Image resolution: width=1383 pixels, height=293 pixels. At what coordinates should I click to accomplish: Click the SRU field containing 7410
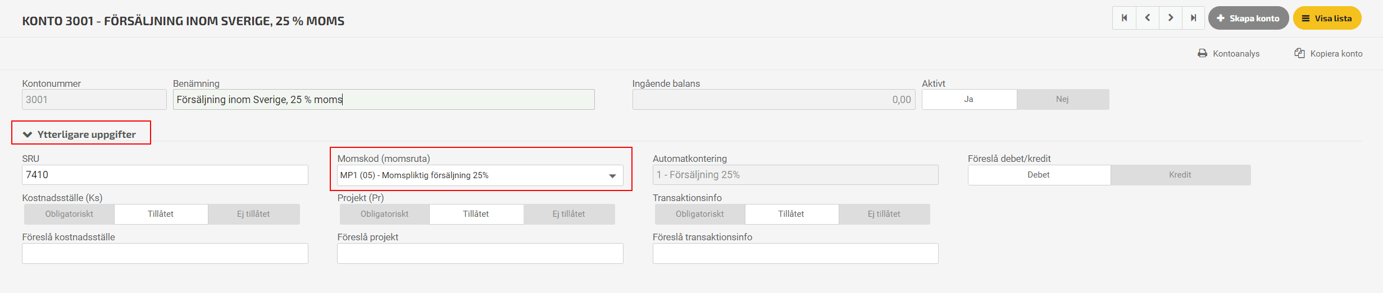click(165, 175)
